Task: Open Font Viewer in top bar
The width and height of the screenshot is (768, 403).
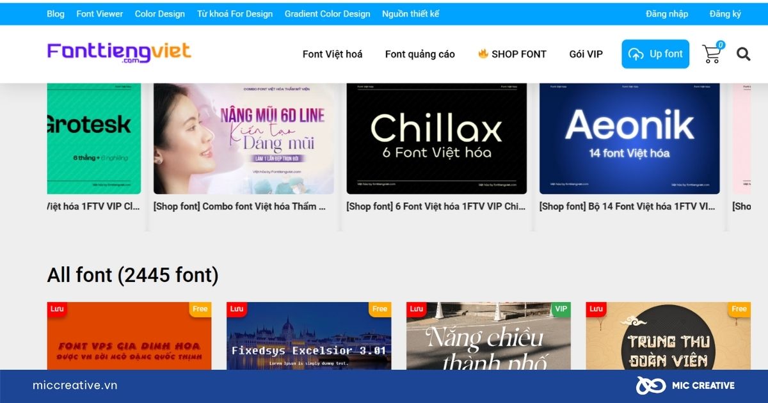Action: 99,13
